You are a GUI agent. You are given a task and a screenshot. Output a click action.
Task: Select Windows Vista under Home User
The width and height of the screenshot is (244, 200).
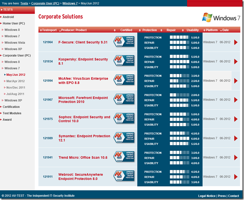[15, 43]
